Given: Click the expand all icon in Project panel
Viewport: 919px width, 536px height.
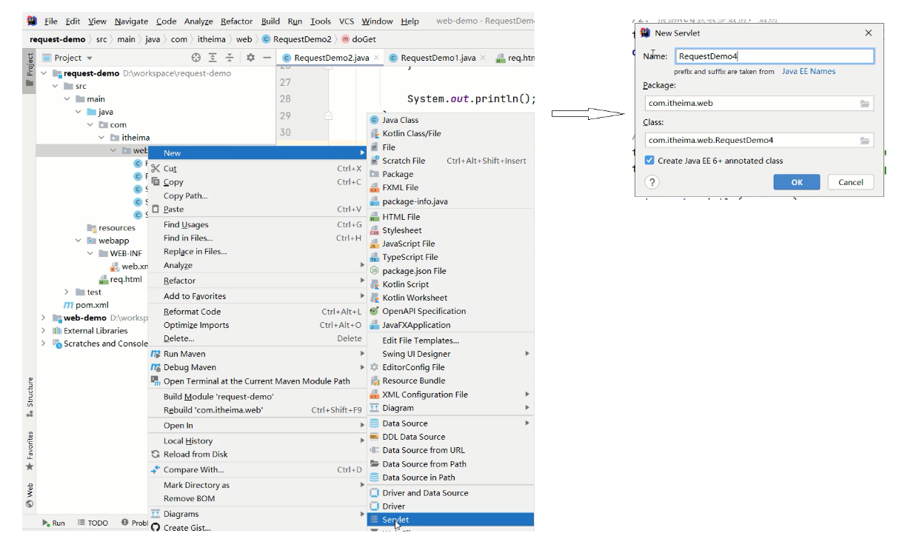Looking at the screenshot, I should 213,58.
